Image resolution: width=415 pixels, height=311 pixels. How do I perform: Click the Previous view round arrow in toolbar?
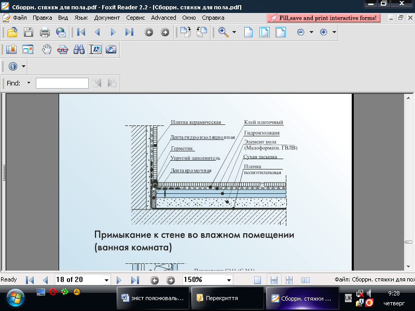[x=149, y=32]
